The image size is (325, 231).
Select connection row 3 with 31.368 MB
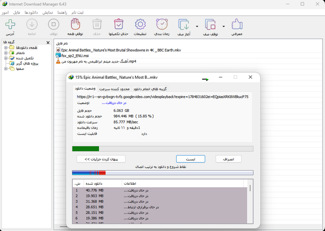pyautogui.click(x=160, y=201)
